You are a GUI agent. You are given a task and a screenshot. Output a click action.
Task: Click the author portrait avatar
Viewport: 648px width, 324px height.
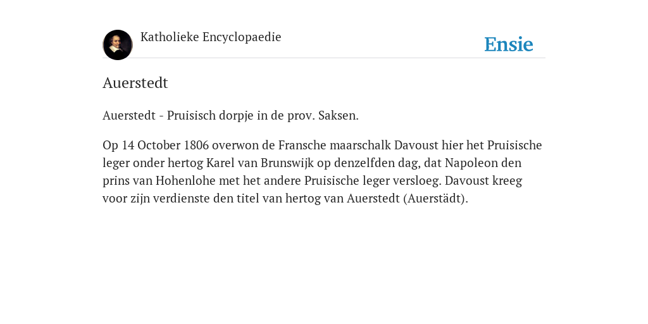(118, 45)
